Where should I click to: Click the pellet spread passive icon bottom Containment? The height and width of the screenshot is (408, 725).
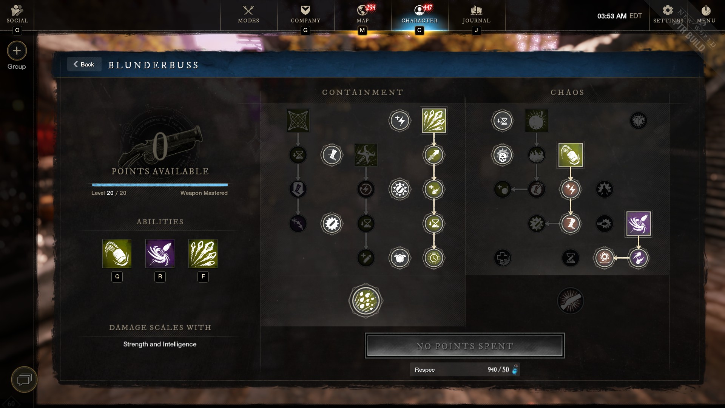[365, 301]
